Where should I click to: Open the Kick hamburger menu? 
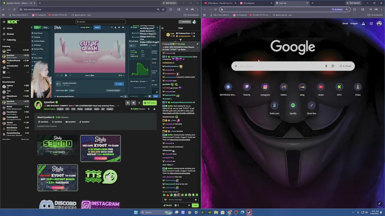(x=4, y=22)
